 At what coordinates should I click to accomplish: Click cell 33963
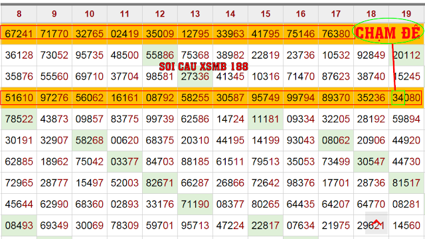pyautogui.click(x=230, y=34)
